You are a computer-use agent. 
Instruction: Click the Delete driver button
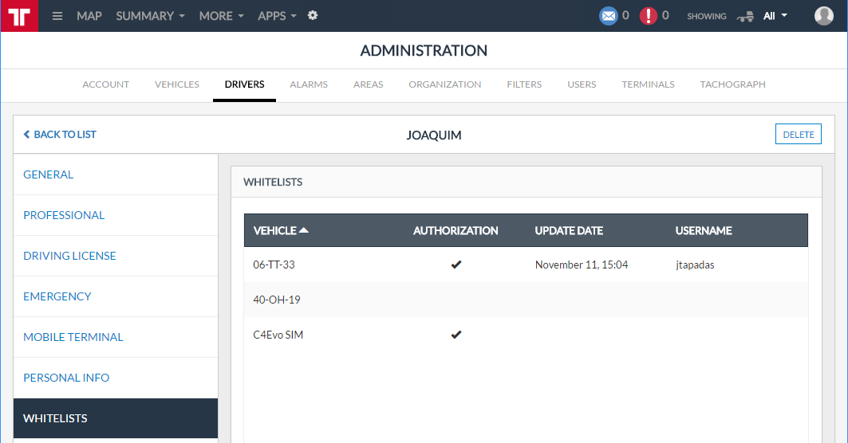[x=798, y=135]
